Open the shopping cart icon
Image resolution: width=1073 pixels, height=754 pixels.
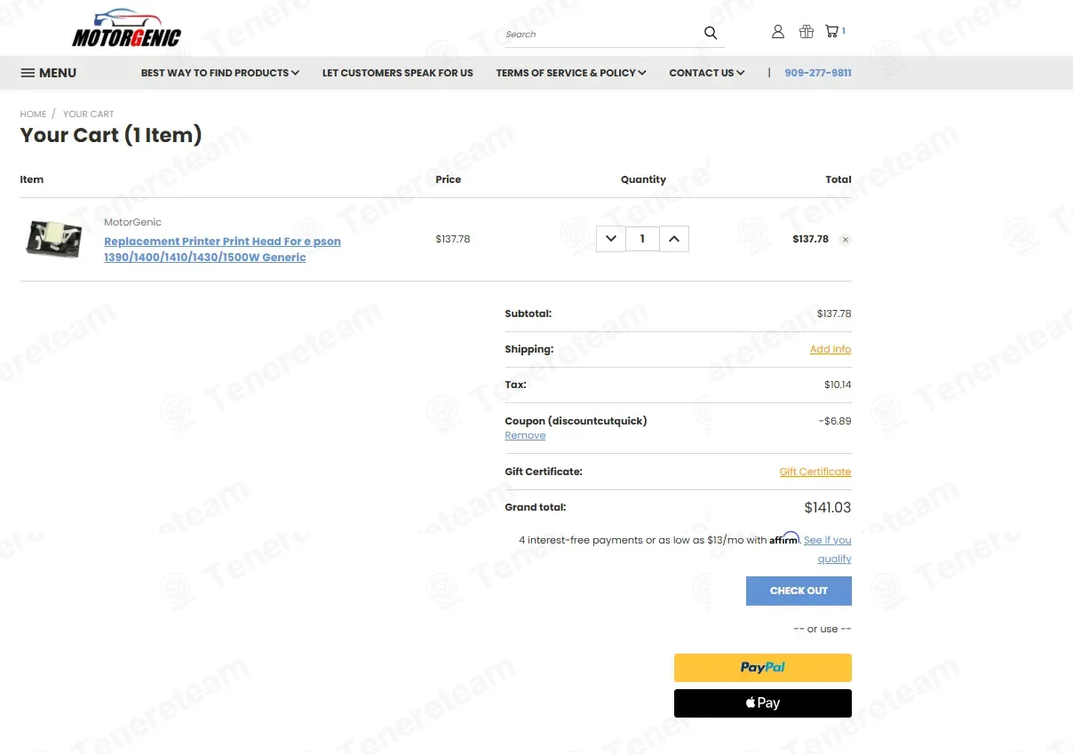click(831, 31)
